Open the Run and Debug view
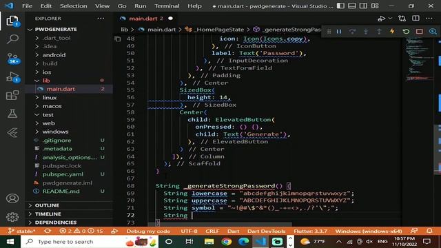Screen dimensions: 441x248 point(12,76)
